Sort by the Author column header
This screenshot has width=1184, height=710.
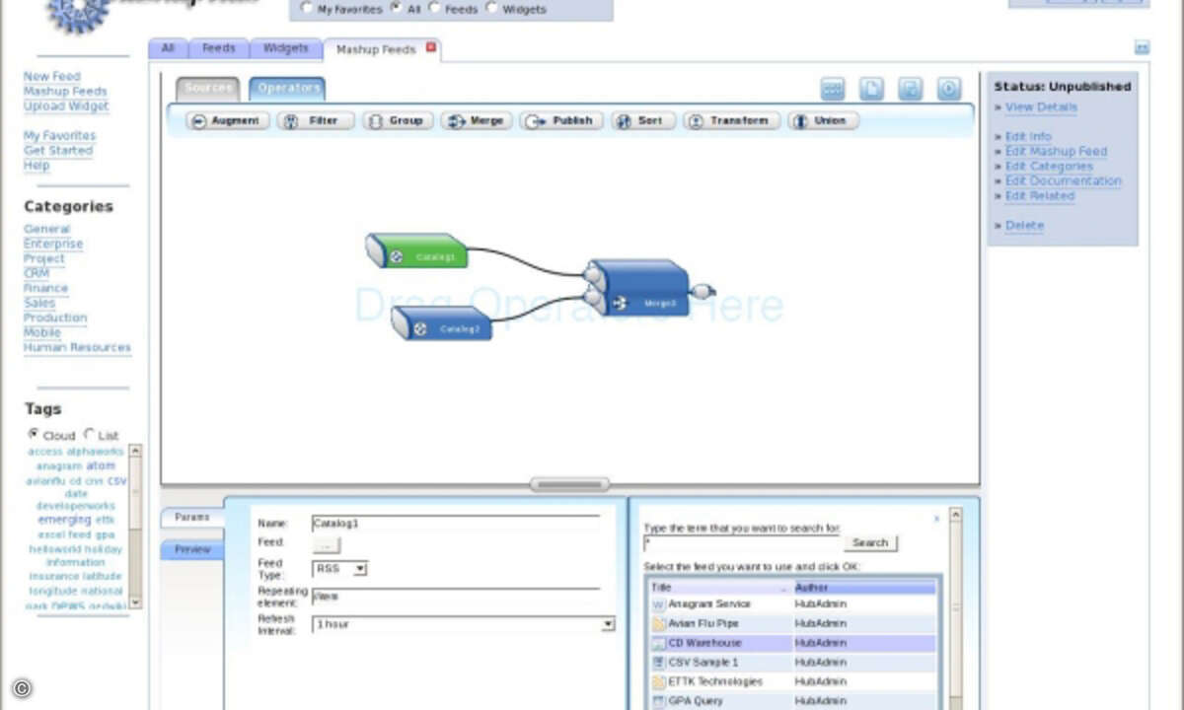click(x=865, y=587)
